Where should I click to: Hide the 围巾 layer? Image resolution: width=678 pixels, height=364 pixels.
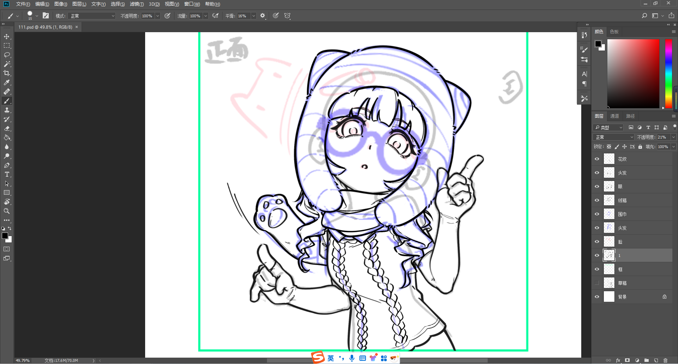(x=597, y=214)
